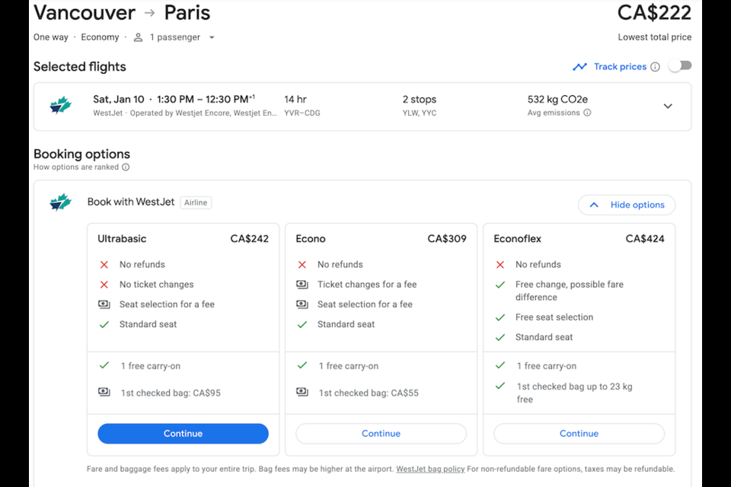The width and height of the screenshot is (731, 487).
Task: Click the Sat, Jan 10 flight time
Action: pyautogui.click(x=174, y=99)
